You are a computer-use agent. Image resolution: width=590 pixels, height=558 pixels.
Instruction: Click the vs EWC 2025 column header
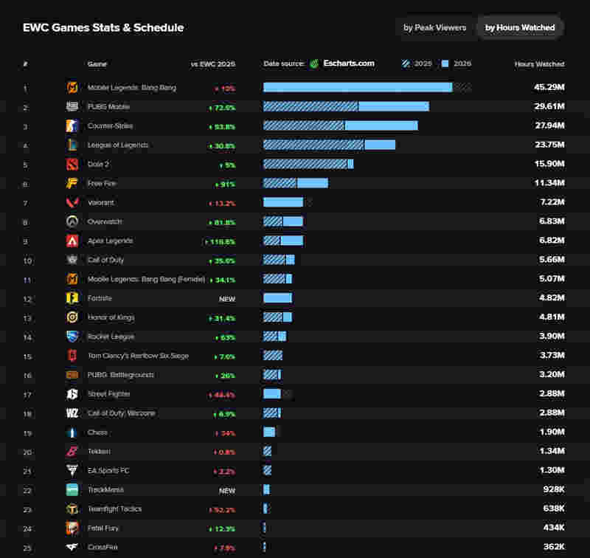point(213,64)
